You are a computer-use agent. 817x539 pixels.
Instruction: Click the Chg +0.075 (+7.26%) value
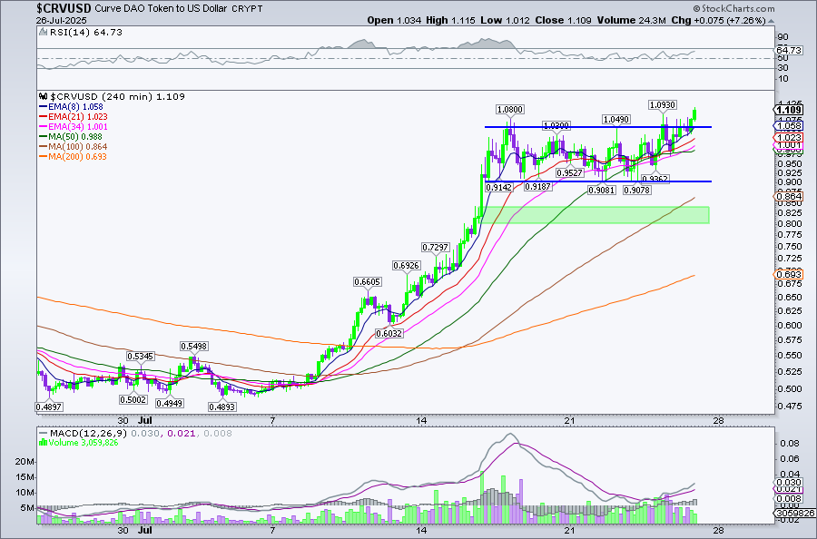click(718, 20)
